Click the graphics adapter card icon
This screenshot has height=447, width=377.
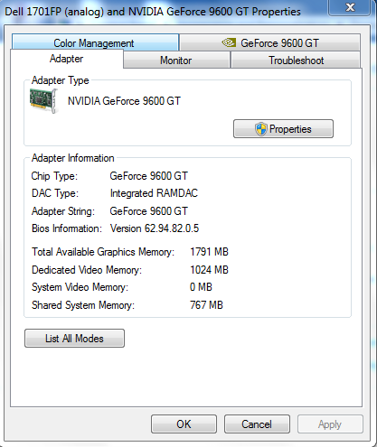[43, 101]
